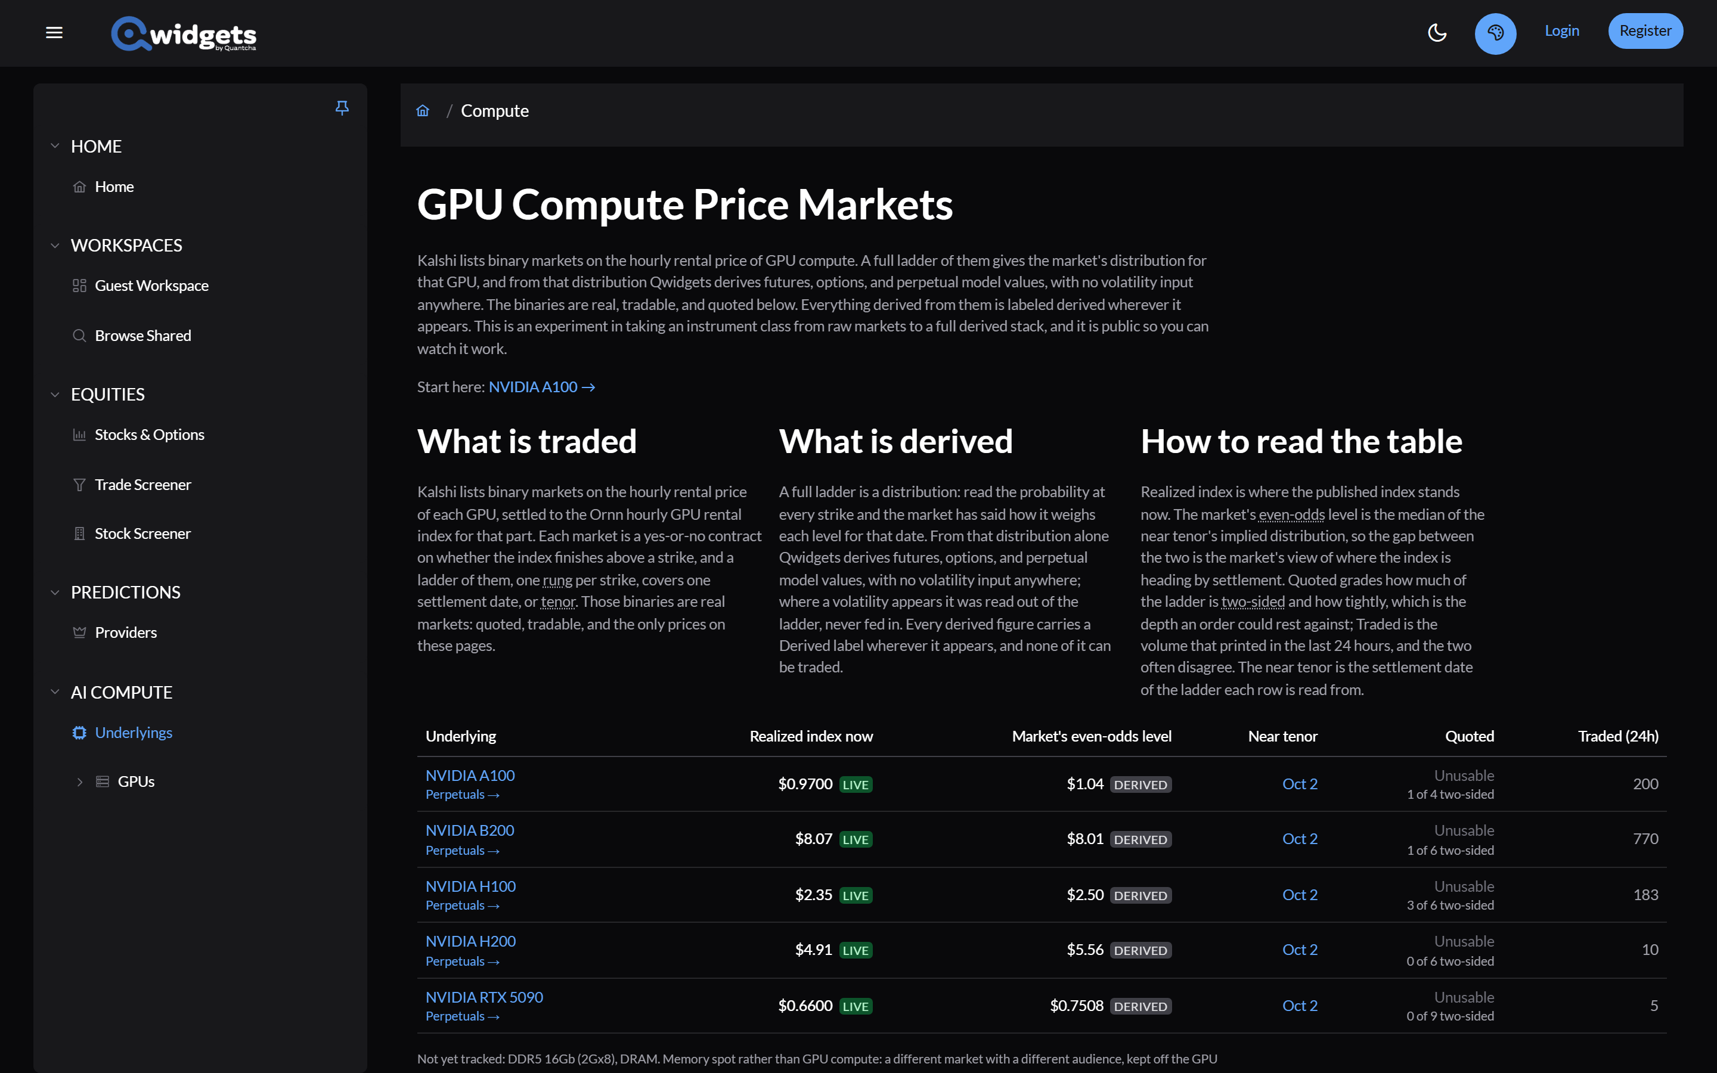Click the underlined term 'even-odds'
Screen dimensions: 1717x1073
[1291, 514]
